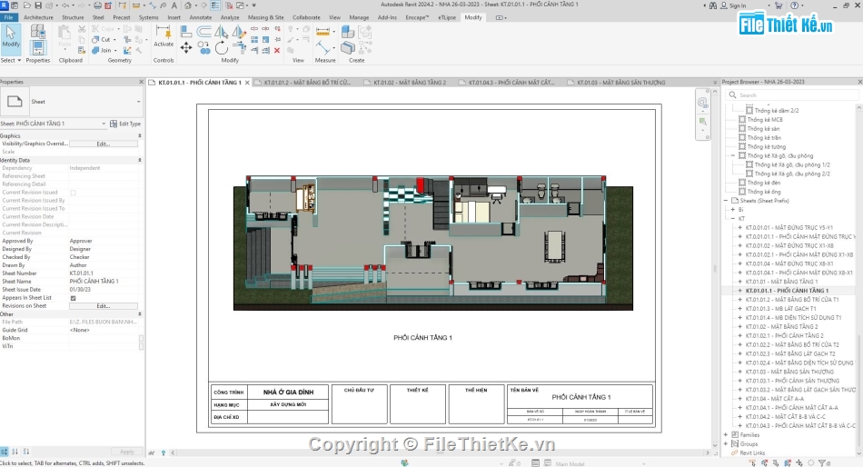Open the Cut geometry dropdown arrow
The image size is (863, 467).
coord(115,40)
